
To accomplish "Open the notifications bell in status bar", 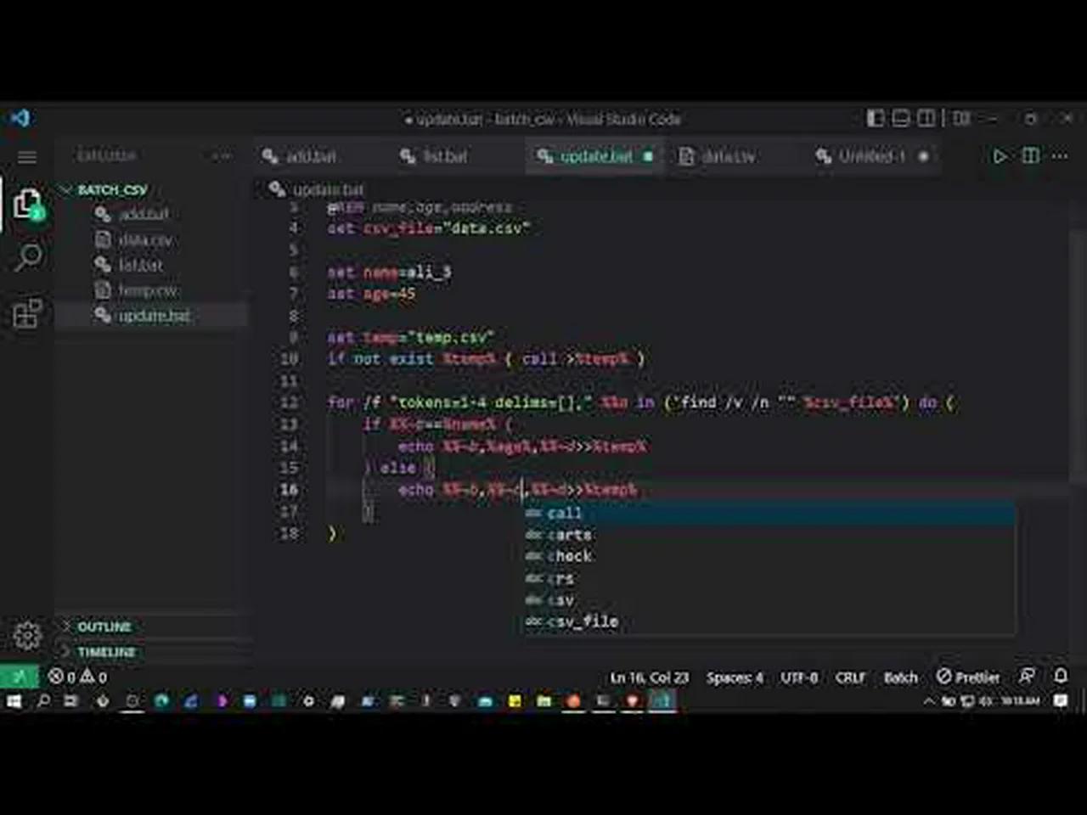I will [1062, 677].
